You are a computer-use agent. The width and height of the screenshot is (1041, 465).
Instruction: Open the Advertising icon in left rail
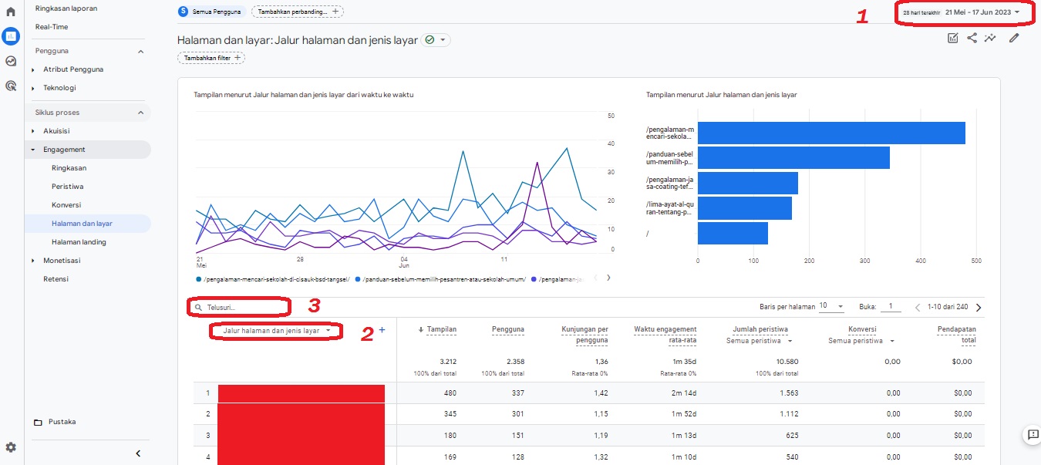coord(11,86)
